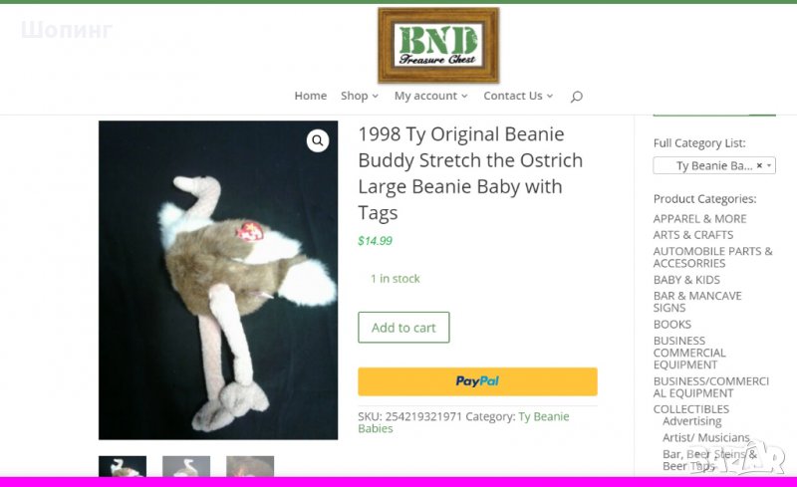This screenshot has width=797, height=487.
Task: Select the third product thumbnail
Action: [250, 466]
